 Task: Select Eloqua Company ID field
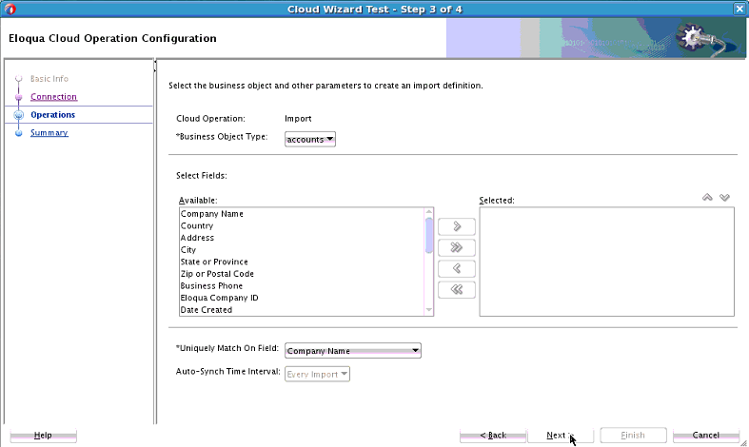[x=302, y=298]
